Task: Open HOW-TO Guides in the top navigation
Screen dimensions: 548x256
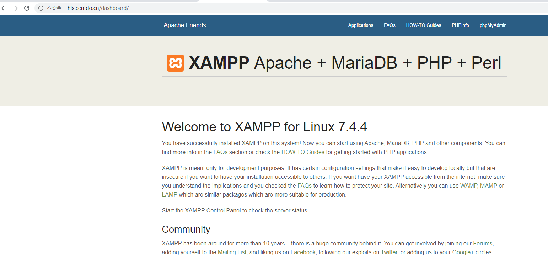Action: (x=424, y=25)
